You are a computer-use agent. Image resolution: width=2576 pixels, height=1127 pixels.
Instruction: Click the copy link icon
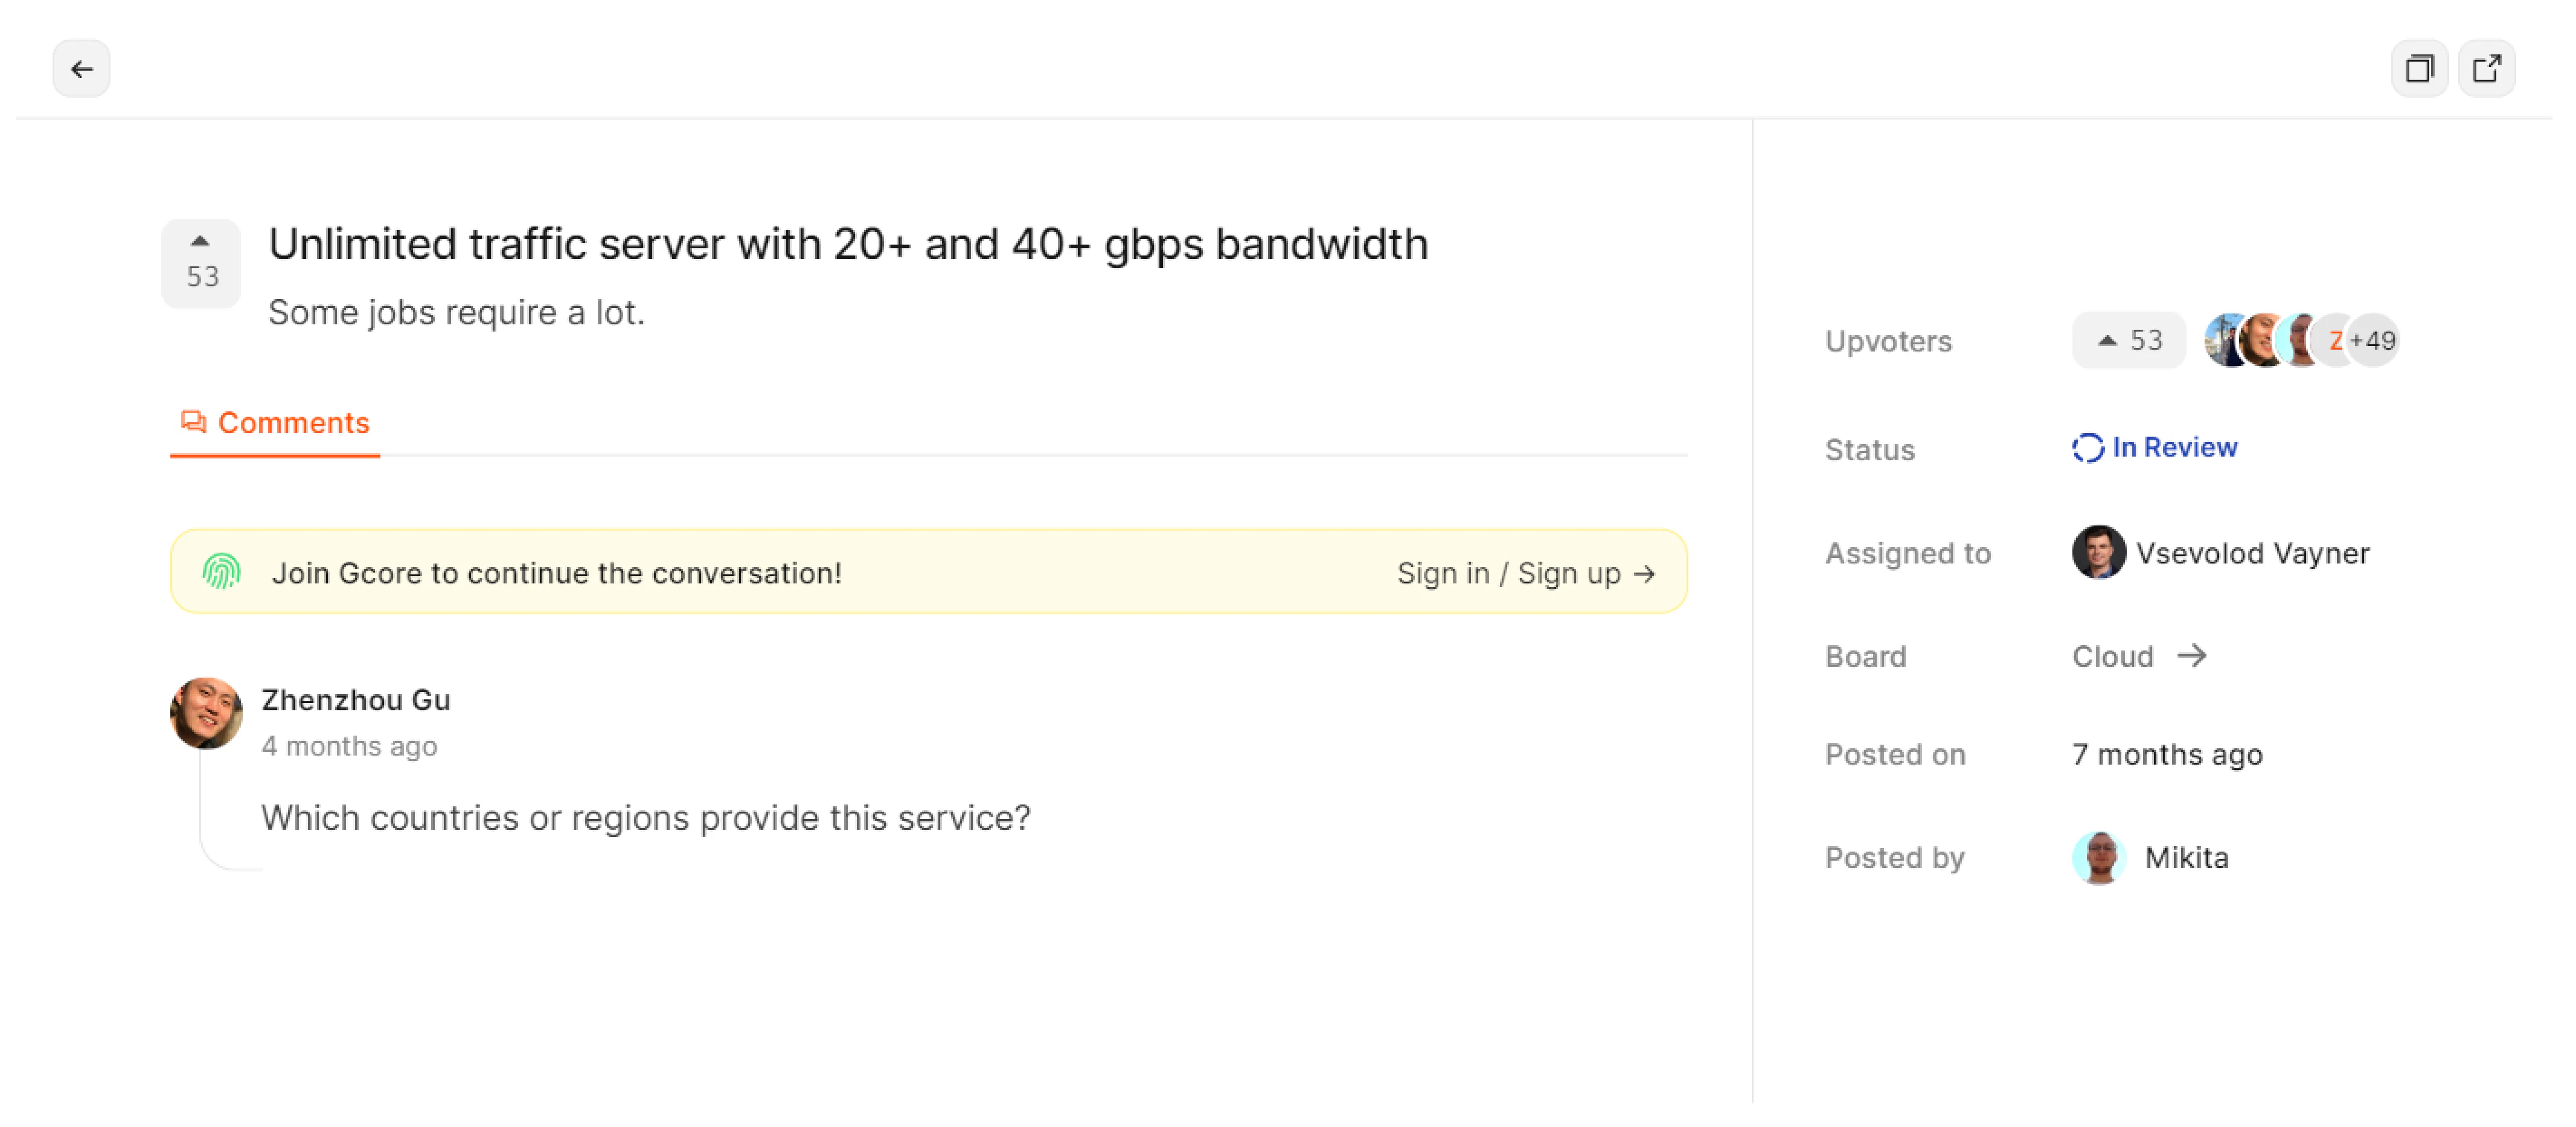(x=2418, y=69)
